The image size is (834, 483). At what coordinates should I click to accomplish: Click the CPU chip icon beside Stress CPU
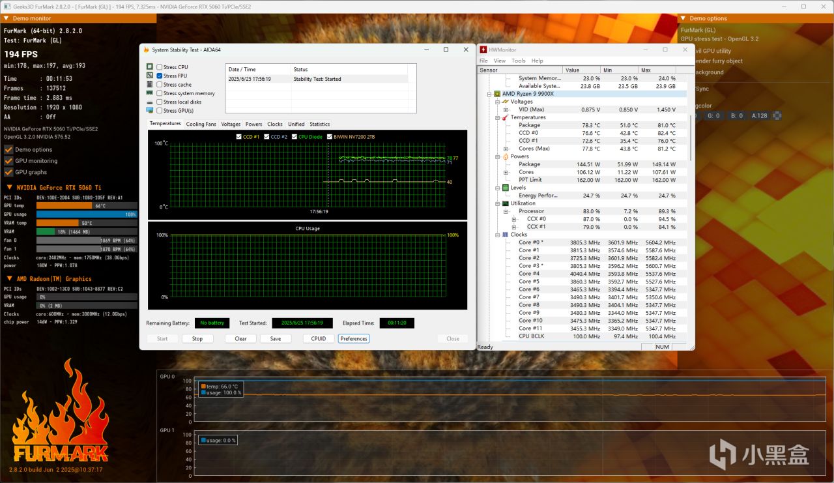[150, 67]
